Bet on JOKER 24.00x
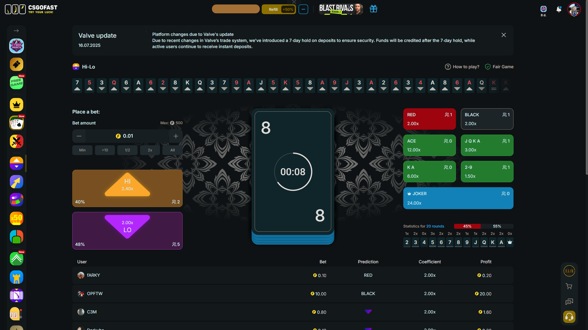 tap(458, 198)
